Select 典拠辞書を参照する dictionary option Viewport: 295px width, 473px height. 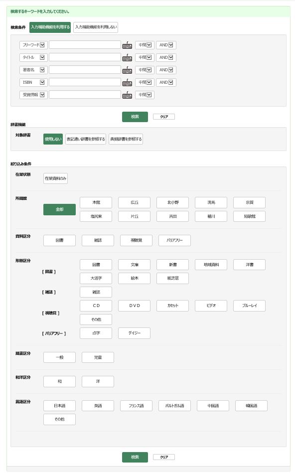tap(126, 139)
